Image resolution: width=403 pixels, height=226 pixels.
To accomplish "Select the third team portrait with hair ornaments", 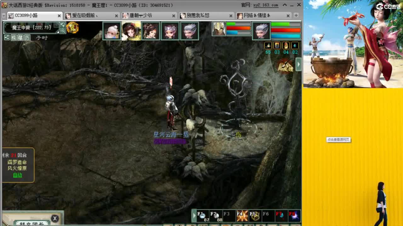I will 151,31.
